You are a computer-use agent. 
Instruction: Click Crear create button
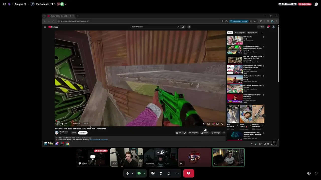(261, 27)
